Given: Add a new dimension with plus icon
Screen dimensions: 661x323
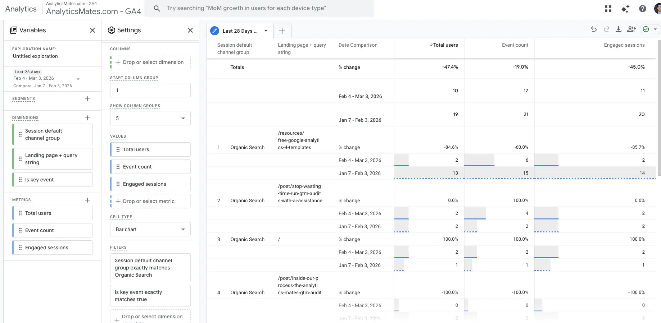Looking at the screenshot, I should 87,118.
